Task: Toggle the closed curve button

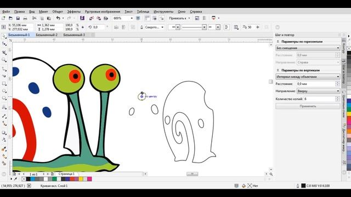Action: click(x=227, y=27)
